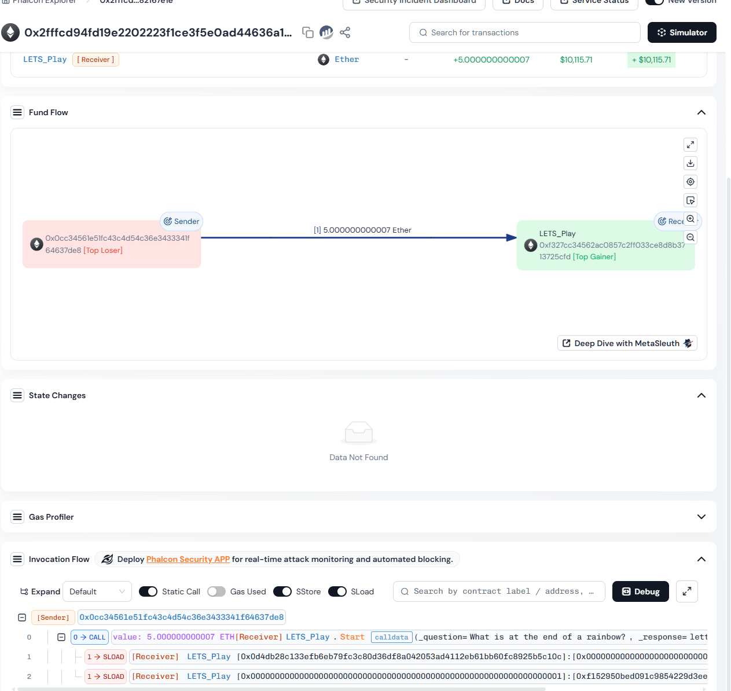Open the Gas Profiler section menu icon
The image size is (731, 691).
[17, 517]
